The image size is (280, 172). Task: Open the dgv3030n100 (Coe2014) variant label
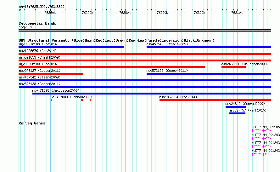coord(39,64)
